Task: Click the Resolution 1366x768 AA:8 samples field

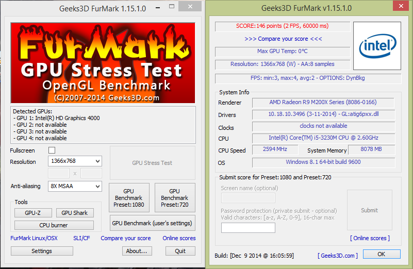Action: [283, 64]
